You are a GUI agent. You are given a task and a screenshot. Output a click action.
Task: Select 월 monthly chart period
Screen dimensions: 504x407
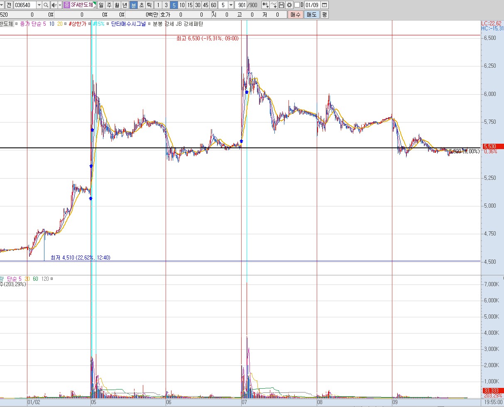click(117, 5)
